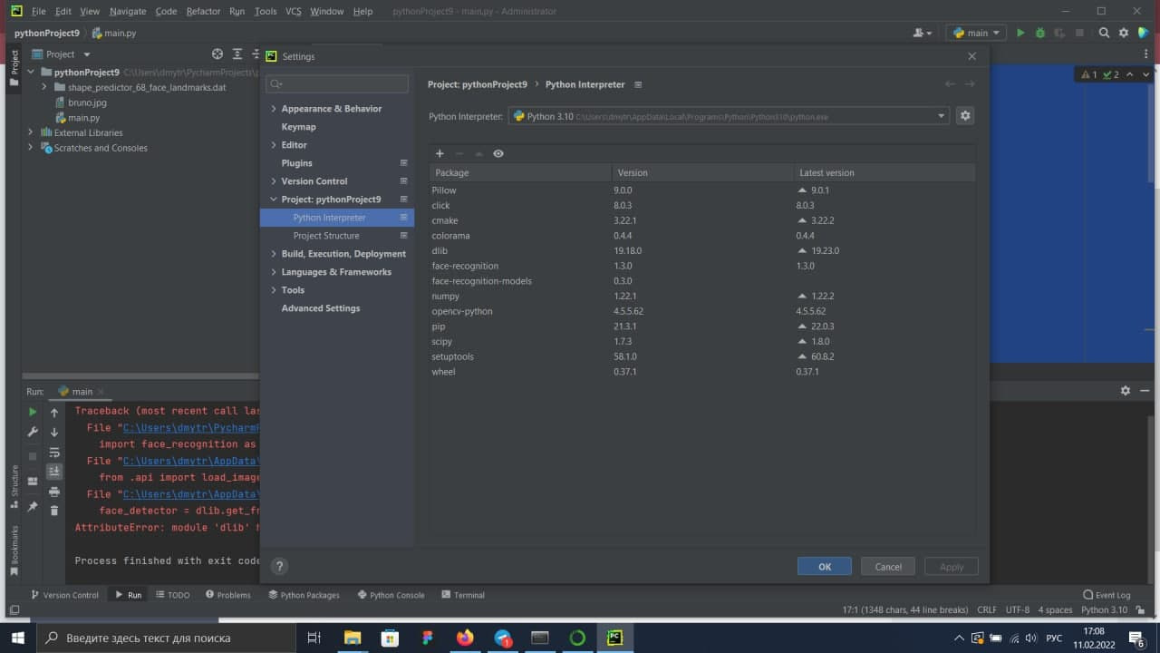Select Keymap settings category
This screenshot has width=1160, height=653.
pos(298,127)
